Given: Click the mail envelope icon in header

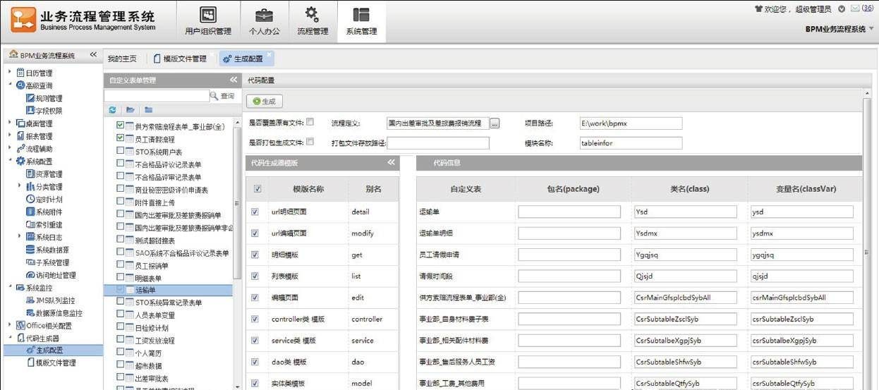Looking at the screenshot, I should click(855, 9).
